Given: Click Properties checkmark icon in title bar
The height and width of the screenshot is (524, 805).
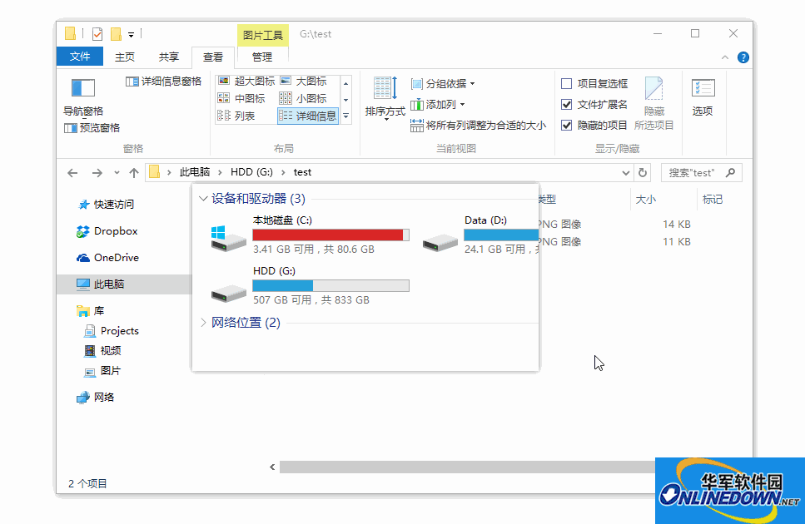Looking at the screenshot, I should [x=97, y=34].
